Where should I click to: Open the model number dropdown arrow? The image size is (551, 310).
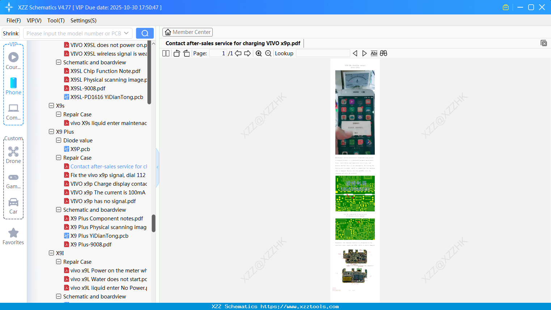point(126,33)
